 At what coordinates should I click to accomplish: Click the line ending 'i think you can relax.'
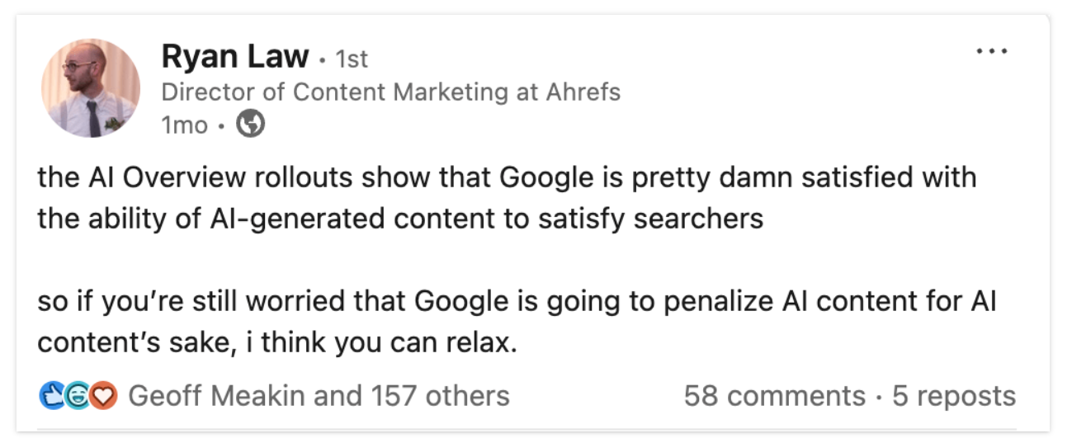[277, 343]
